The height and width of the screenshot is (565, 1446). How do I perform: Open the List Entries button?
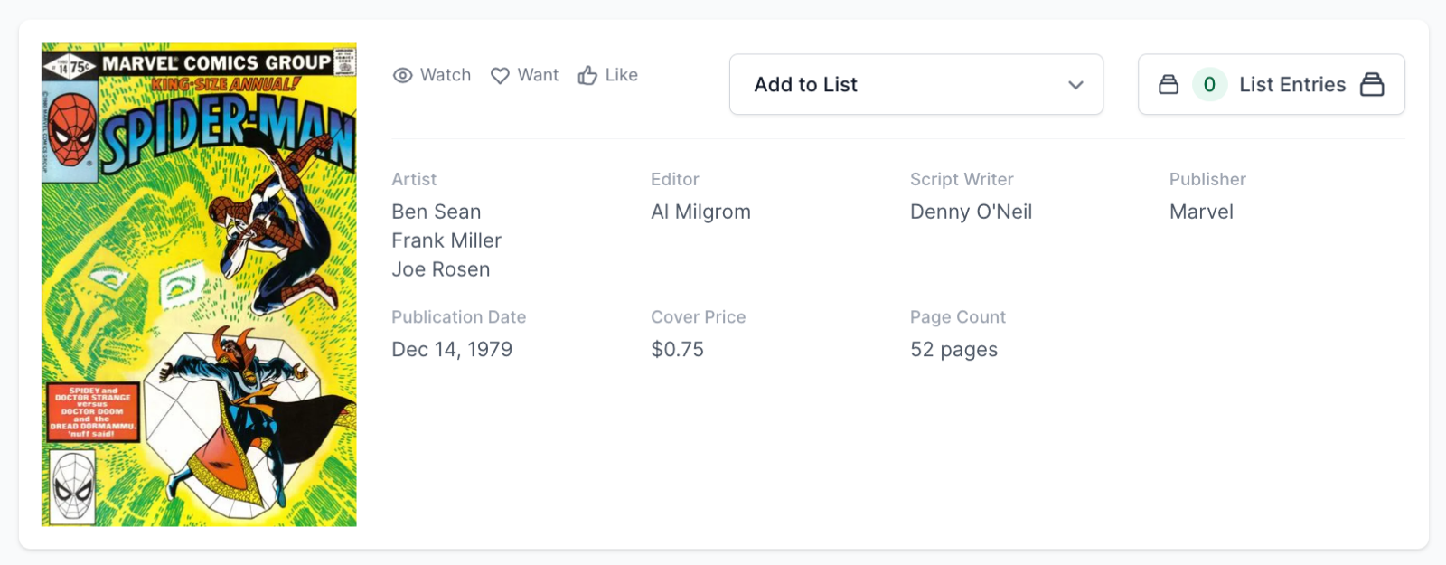click(1291, 85)
